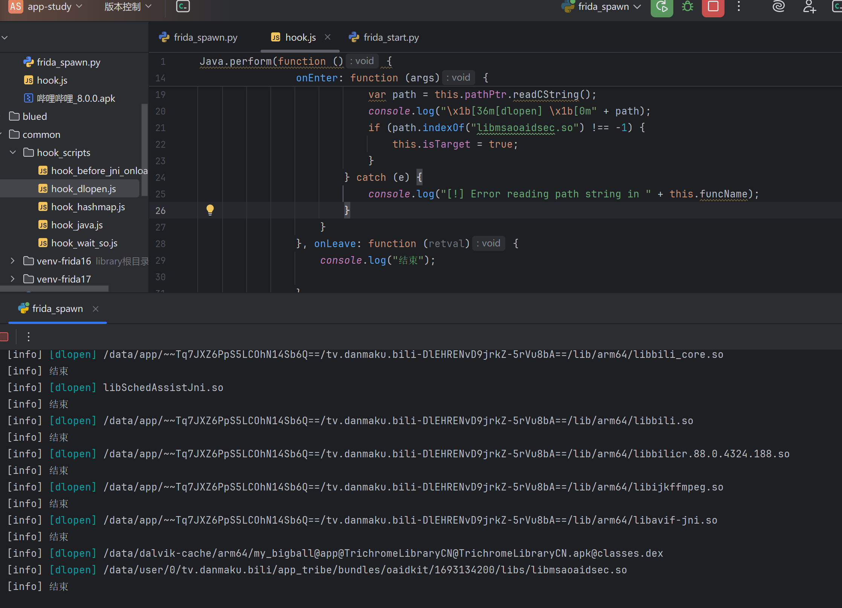
Task: Click the lightbulb quick-fix icon on line 26
Action: click(210, 210)
